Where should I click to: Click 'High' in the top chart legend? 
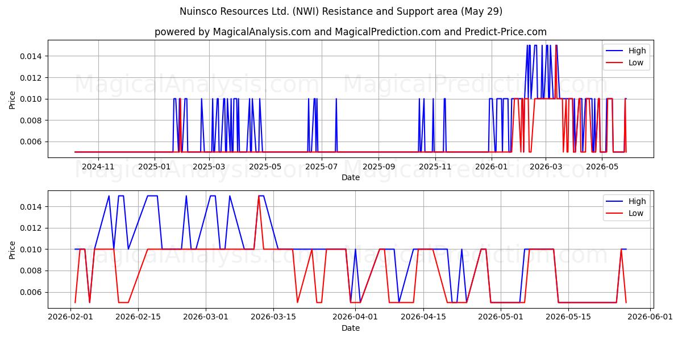pos(637,51)
